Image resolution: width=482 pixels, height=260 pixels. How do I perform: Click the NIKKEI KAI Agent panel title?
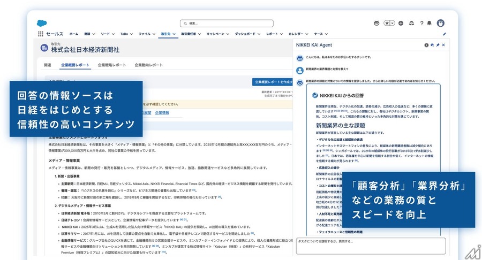point(314,45)
